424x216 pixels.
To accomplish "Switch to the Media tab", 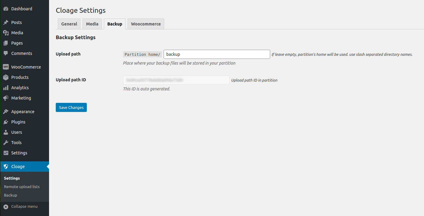I will coord(92,24).
